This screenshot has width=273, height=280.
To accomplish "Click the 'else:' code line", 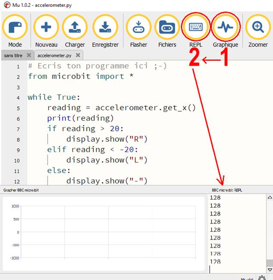I will 59,171.
